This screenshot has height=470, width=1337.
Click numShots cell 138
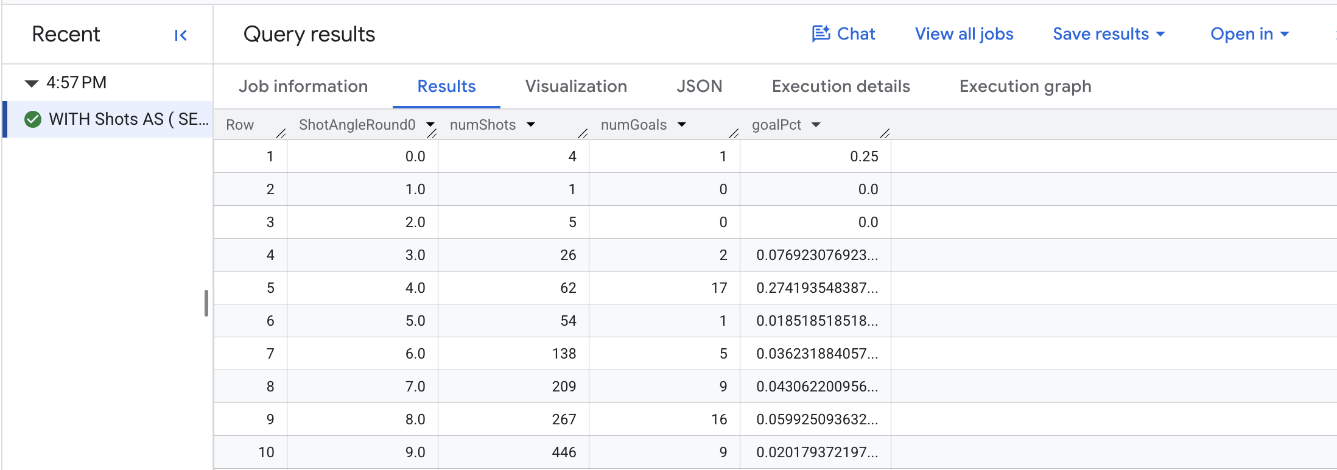tap(513, 354)
